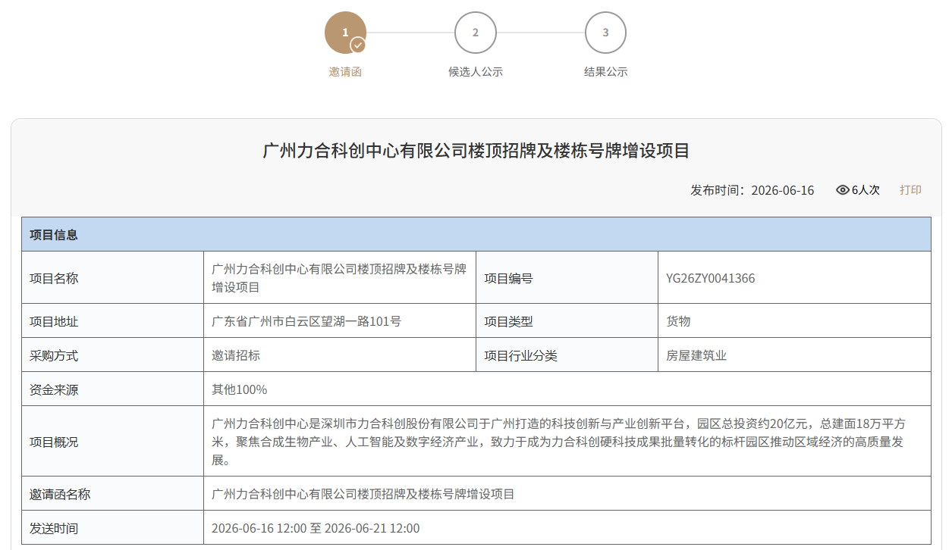This screenshot has height=550, width=952.
Task: Click the 货物 value cell
Action: pos(795,321)
